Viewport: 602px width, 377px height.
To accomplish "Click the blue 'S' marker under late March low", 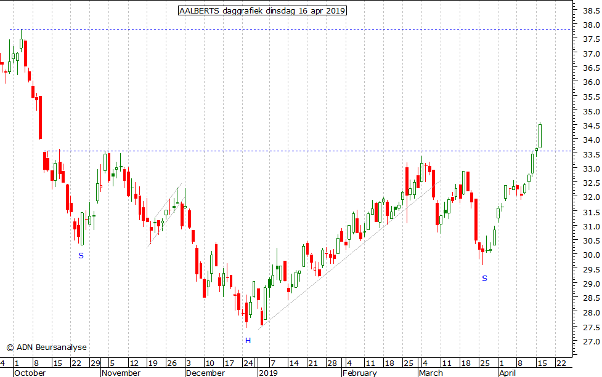I will [484, 279].
